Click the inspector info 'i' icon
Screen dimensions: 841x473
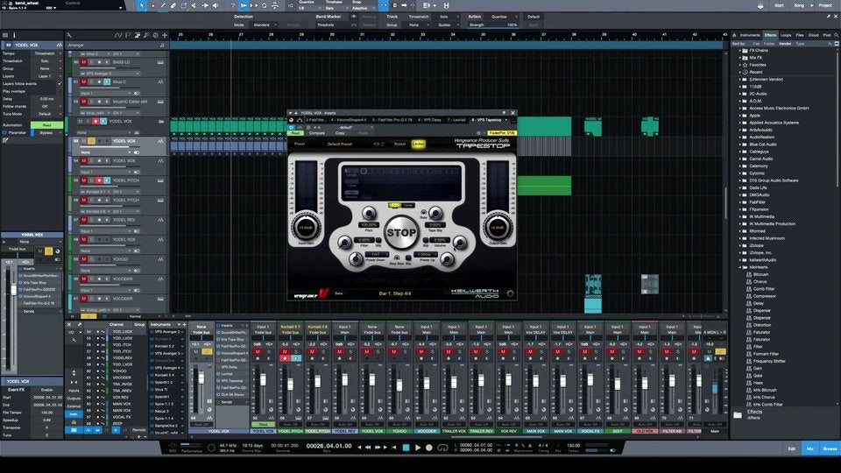tap(14, 35)
